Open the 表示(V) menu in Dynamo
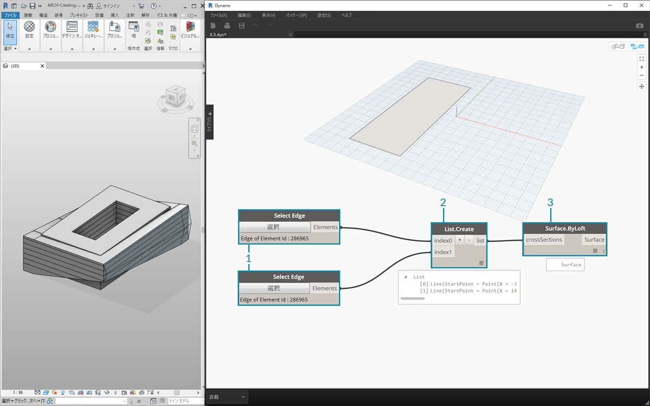Image resolution: width=650 pixels, height=406 pixels. click(269, 15)
